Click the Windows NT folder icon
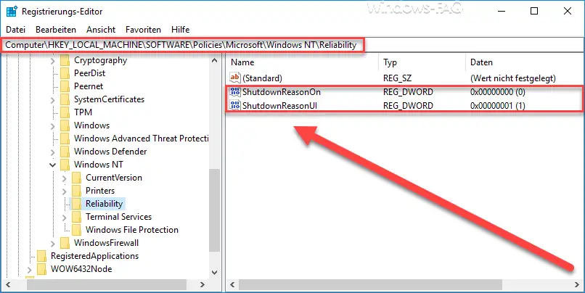Image resolution: width=585 pixels, height=293 pixels. point(65,165)
